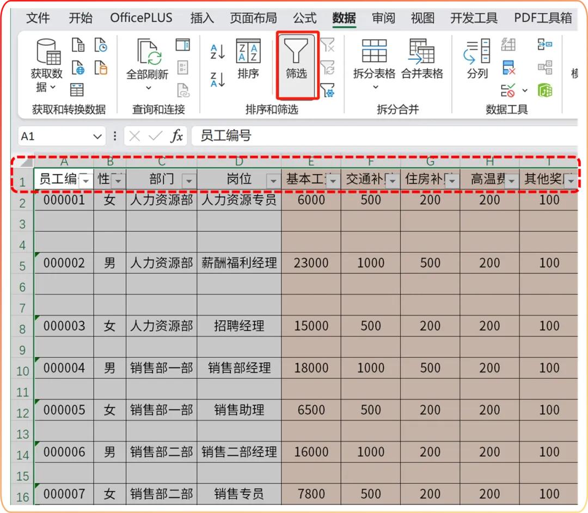The image size is (588, 513).
Task: Switch to the 开始 home tab
Action: pos(80,17)
